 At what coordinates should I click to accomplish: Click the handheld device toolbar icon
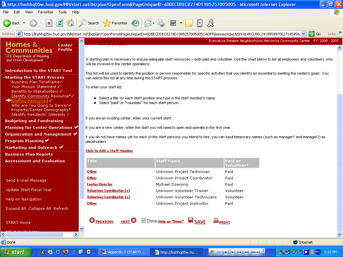[x=200, y=23]
